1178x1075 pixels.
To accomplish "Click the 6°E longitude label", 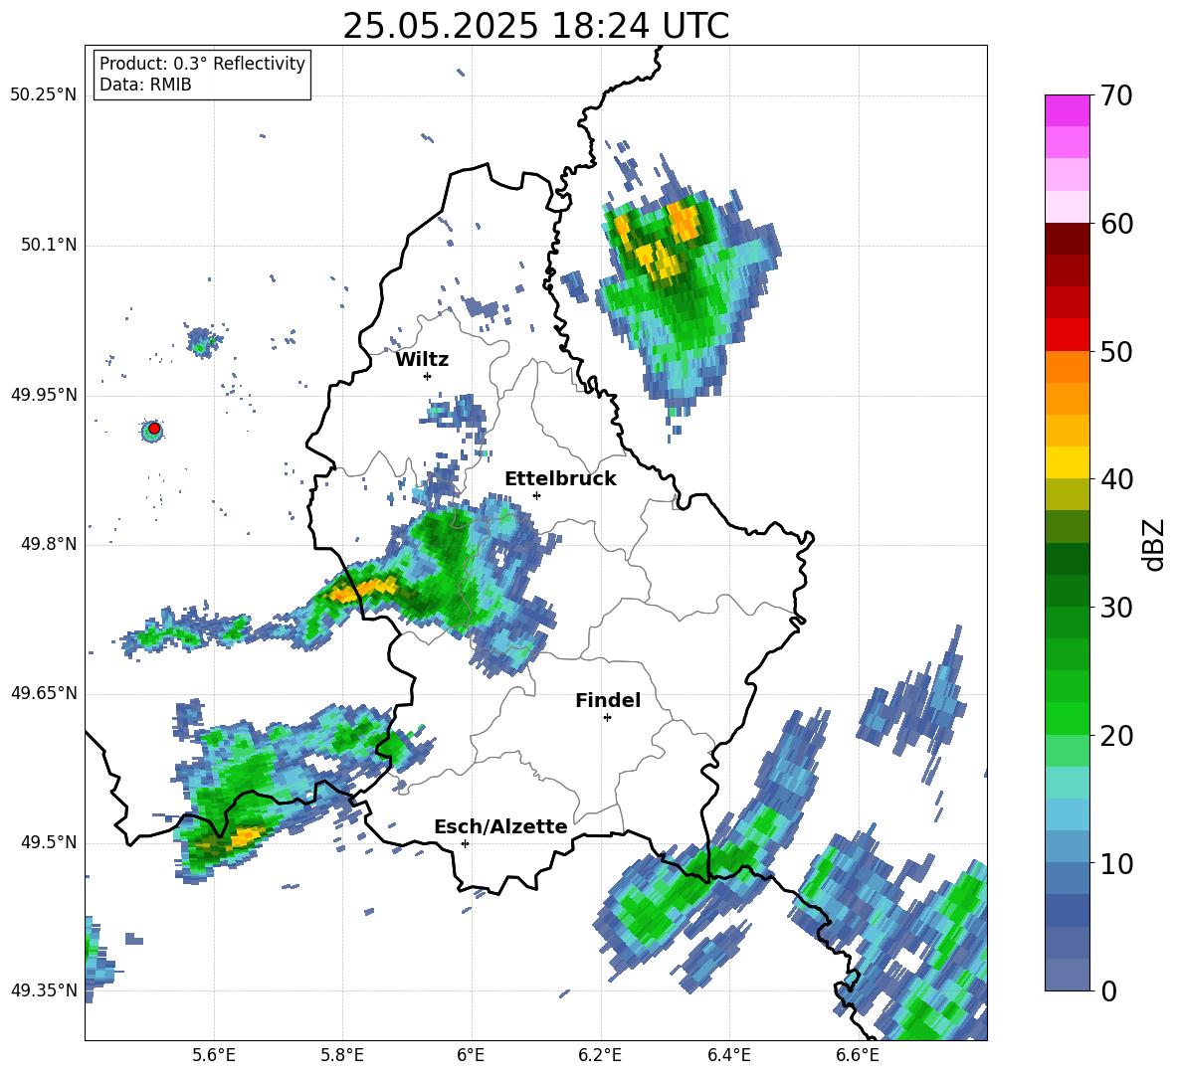I will click(471, 1055).
